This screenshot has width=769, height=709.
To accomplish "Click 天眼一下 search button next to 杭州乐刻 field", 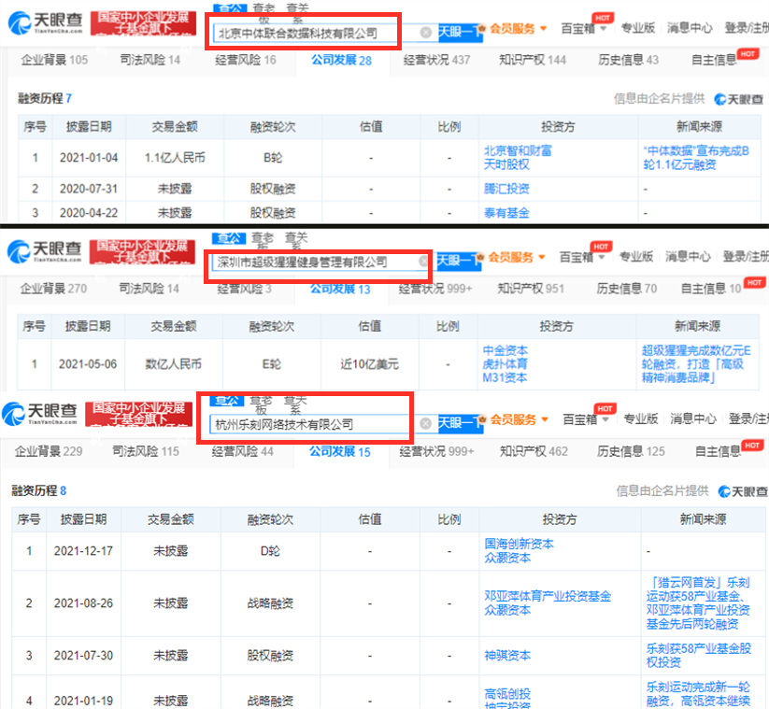I will (460, 423).
